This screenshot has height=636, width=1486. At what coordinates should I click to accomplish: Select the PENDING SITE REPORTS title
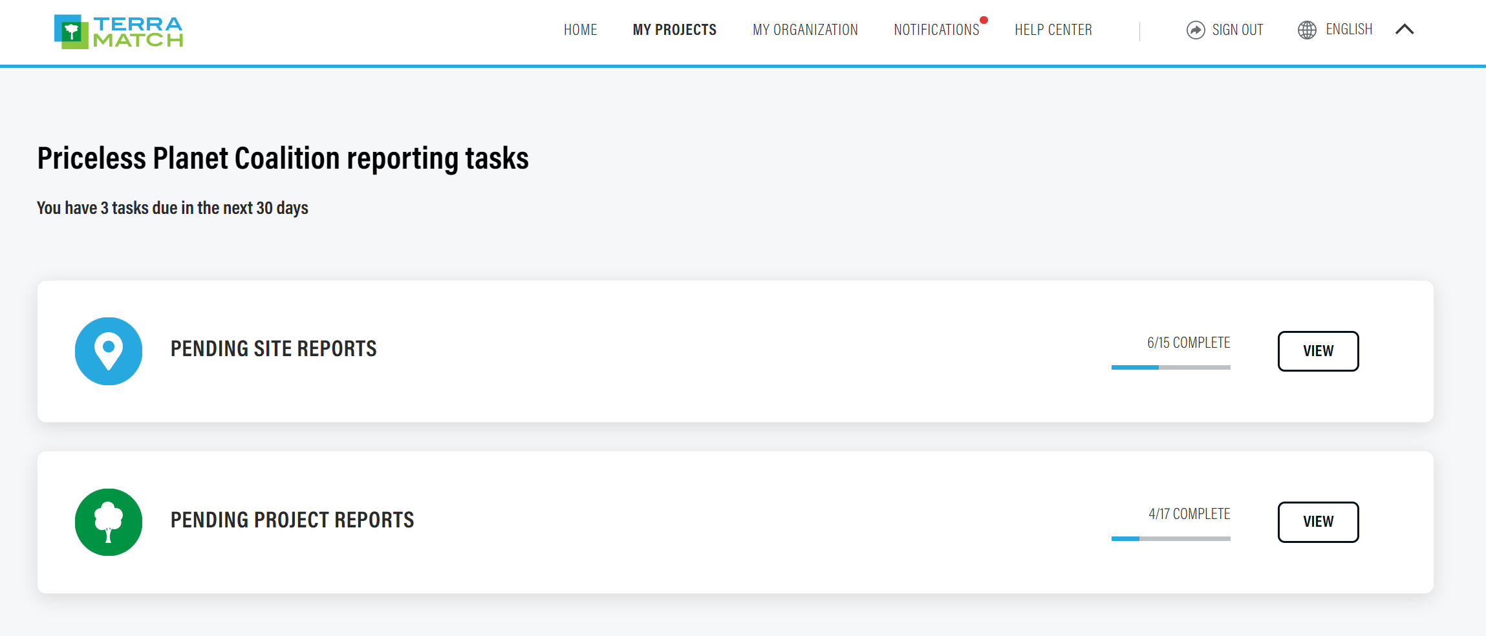pos(274,349)
